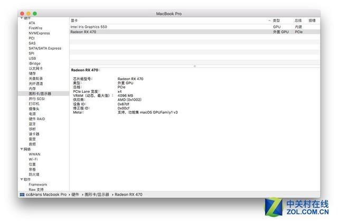Open 电源 in the sidebar
This screenshot has height=223, width=338.
click(32, 114)
